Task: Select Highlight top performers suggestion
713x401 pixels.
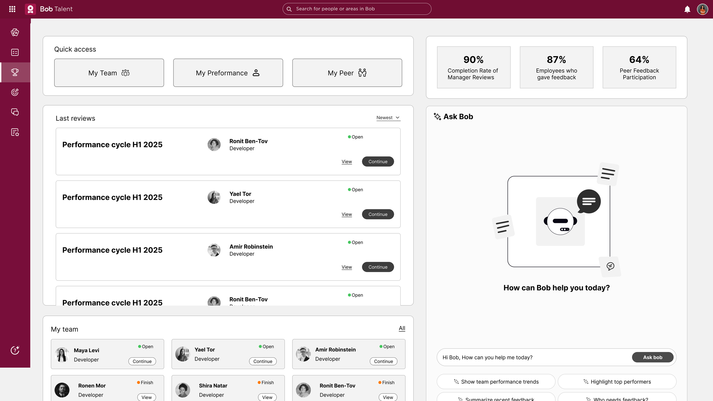Action: coord(617,382)
